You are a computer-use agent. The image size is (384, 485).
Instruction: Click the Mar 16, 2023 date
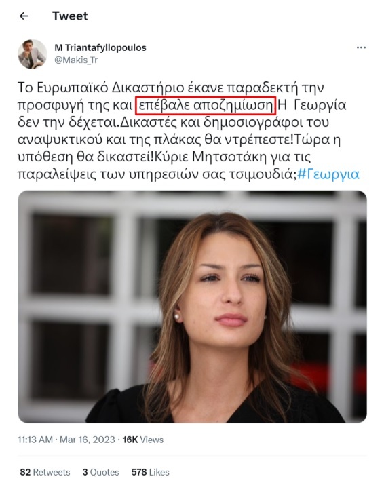click(88, 440)
